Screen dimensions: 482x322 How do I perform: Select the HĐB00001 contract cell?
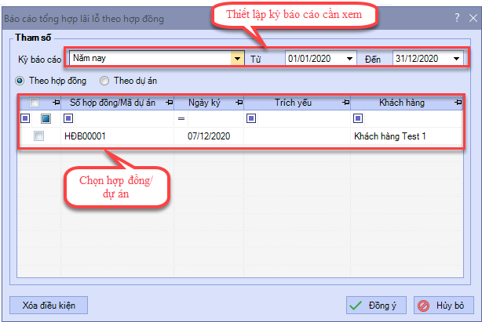(117, 136)
